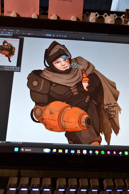Viewport: 129px width, 194px height.
Task: Open the export dropdown arrow in command bar
Action: click(14, 33)
